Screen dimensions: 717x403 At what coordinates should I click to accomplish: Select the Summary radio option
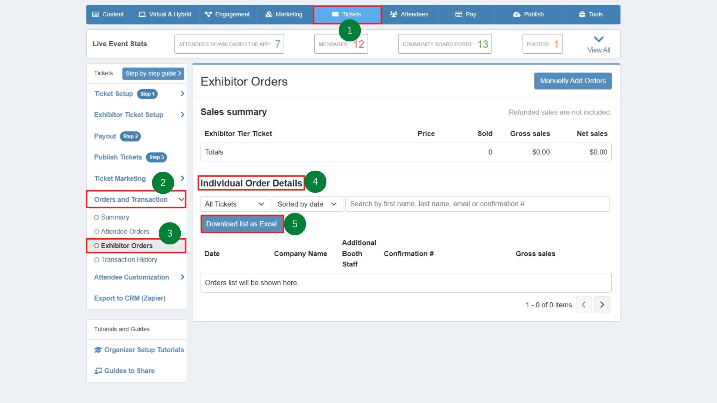pos(97,217)
